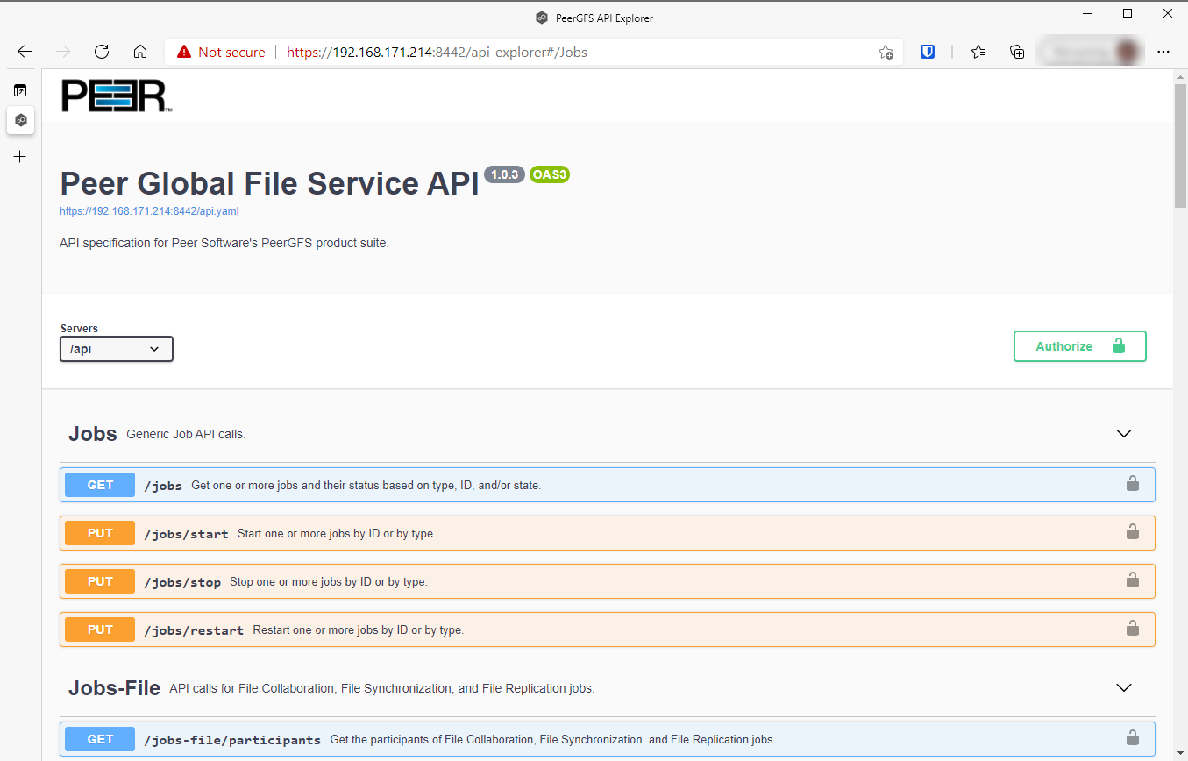Open the PeerGFS API Explorer vertical tab

pos(21,120)
